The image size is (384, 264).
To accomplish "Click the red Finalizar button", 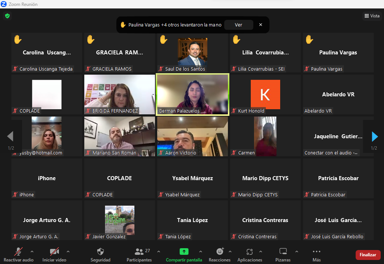I will pyautogui.click(x=368, y=255).
